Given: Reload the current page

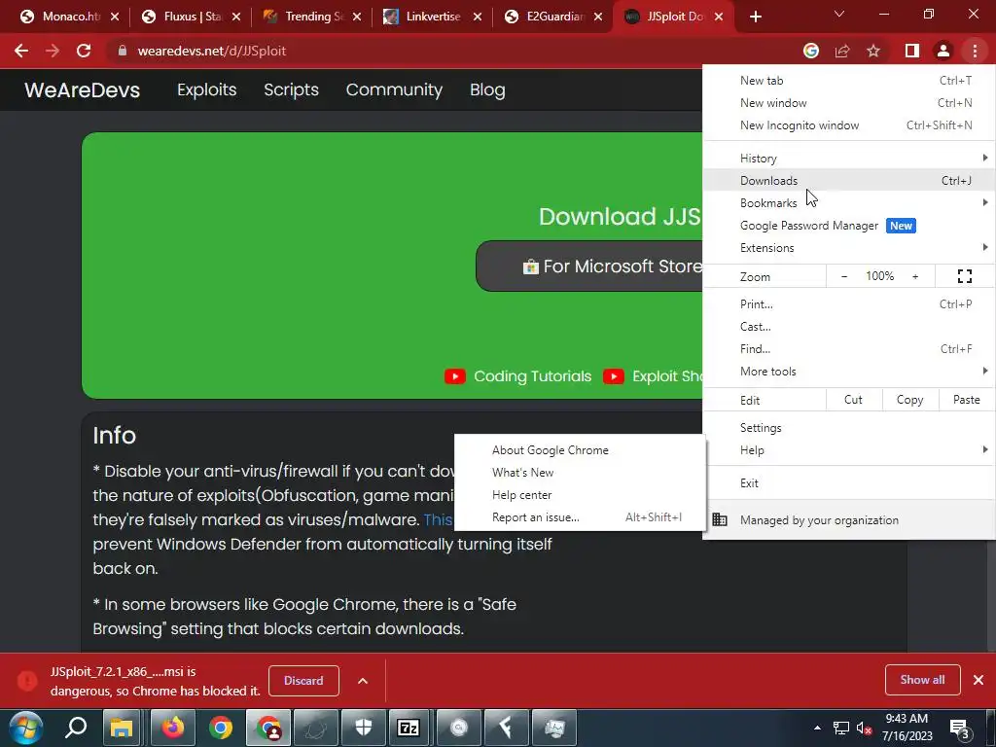Looking at the screenshot, I should click(x=84, y=51).
